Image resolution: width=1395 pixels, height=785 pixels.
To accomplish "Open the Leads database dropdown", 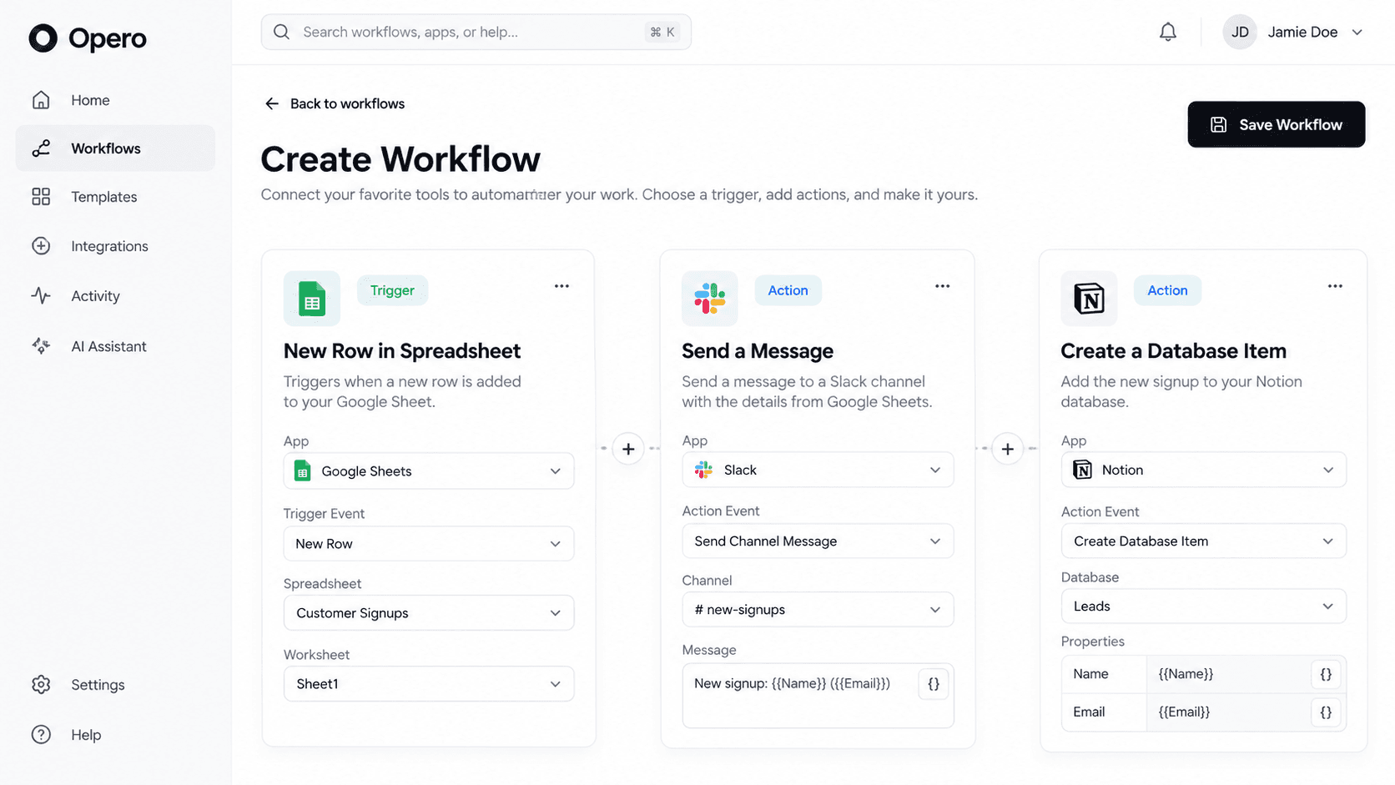I will [1203, 606].
